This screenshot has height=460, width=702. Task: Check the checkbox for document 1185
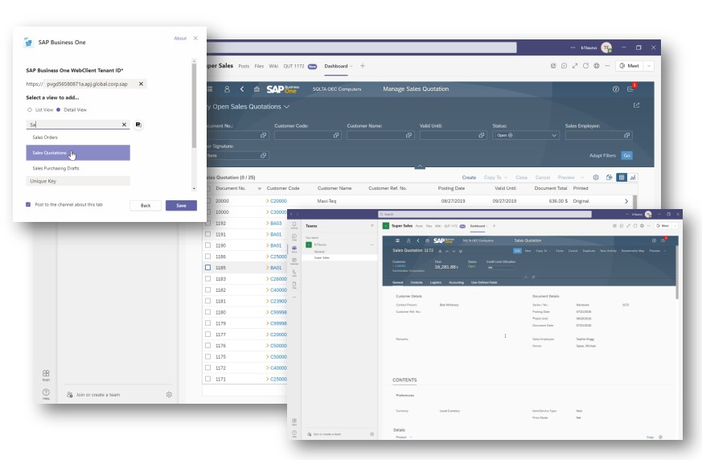pos(207,268)
